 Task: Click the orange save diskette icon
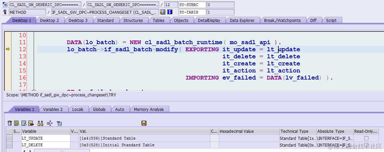(144, 123)
